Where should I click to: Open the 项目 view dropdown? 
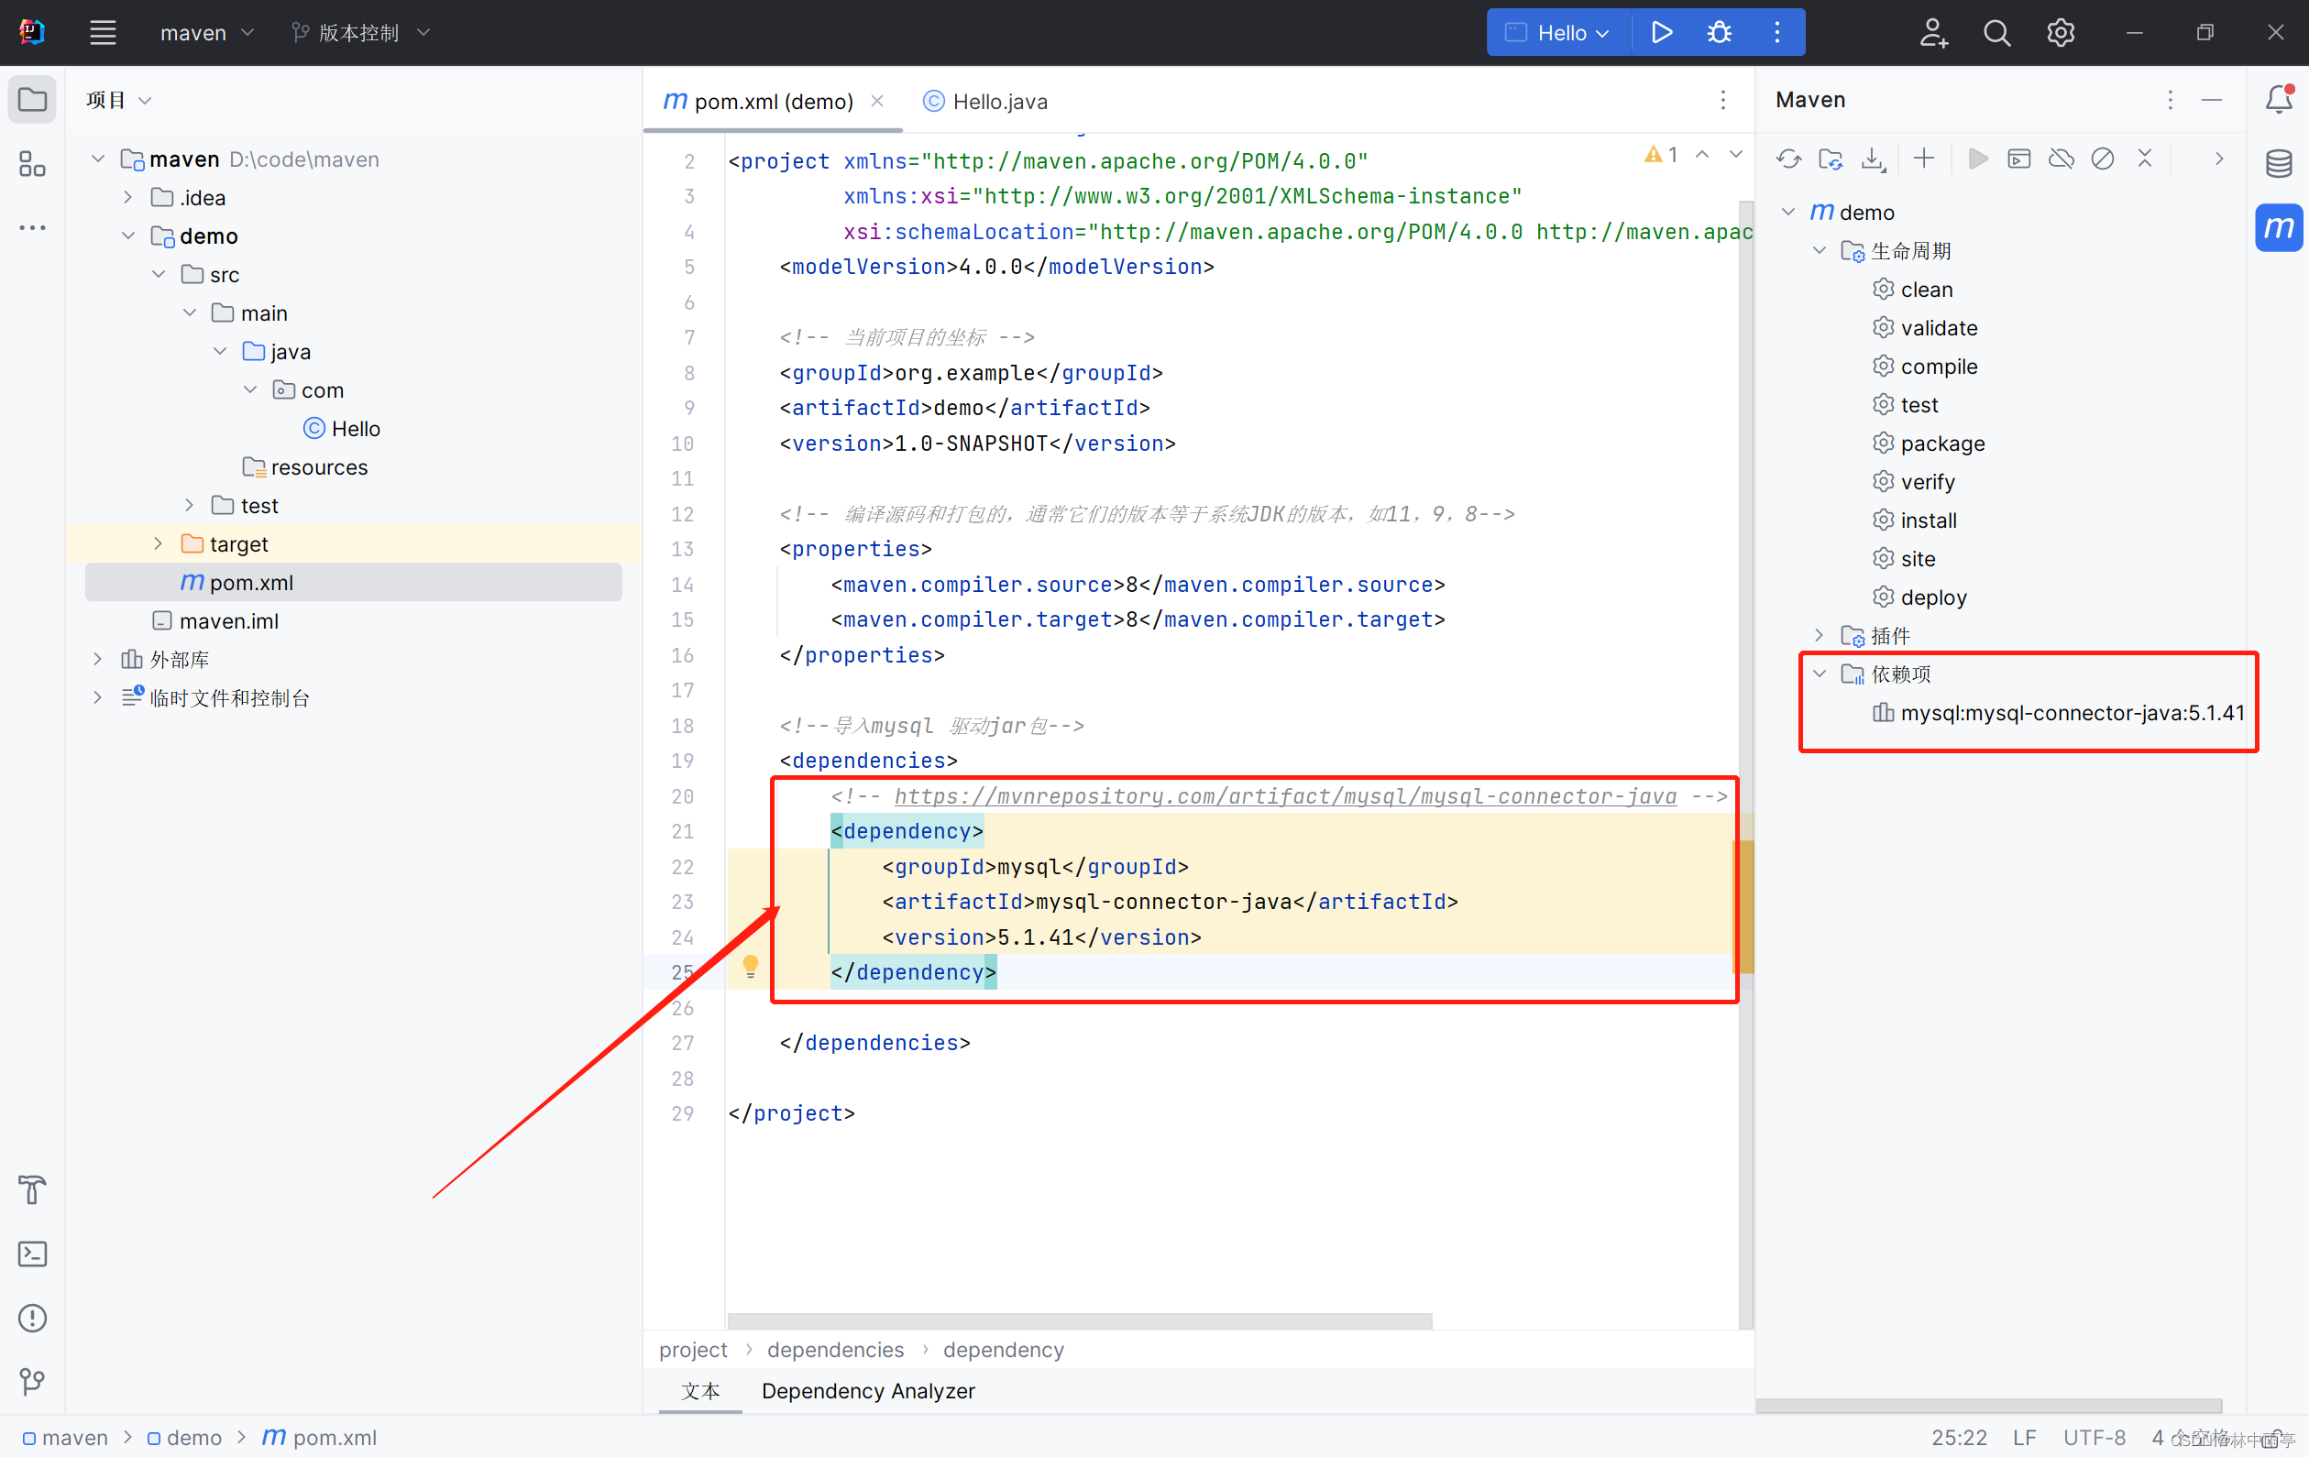click(119, 100)
